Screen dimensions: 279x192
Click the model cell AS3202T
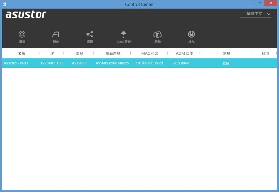[79, 63]
